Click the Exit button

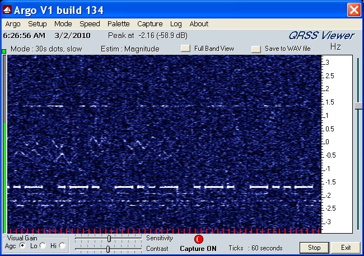point(346,248)
